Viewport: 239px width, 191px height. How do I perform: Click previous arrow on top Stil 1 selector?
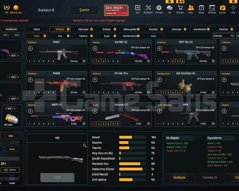click(10, 55)
